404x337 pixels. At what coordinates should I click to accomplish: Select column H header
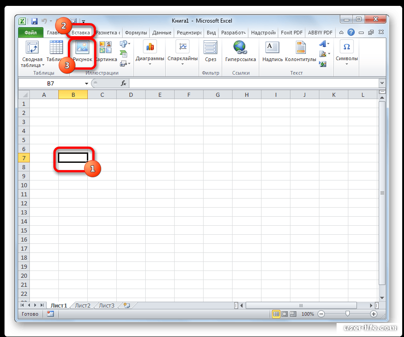(247, 95)
